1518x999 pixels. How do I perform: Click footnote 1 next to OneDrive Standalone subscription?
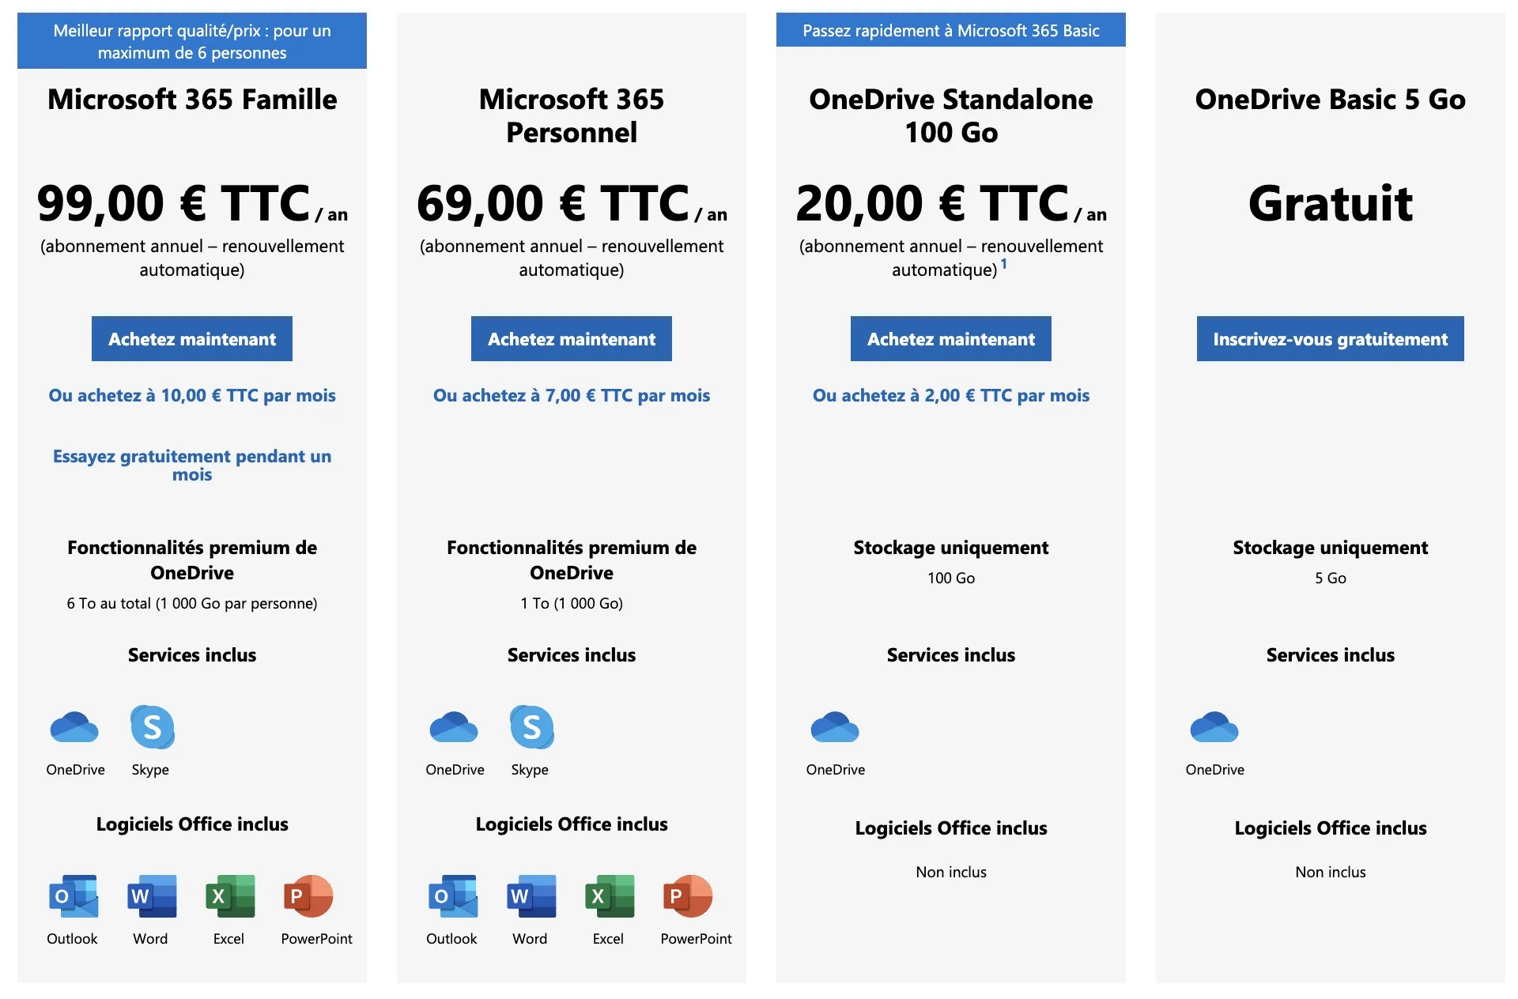click(x=1004, y=264)
